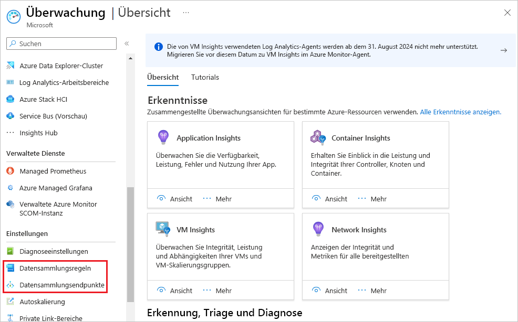This screenshot has height=322, width=518.
Task: Open the ellipsis menu beside Übersicht title
Action: [185, 12]
